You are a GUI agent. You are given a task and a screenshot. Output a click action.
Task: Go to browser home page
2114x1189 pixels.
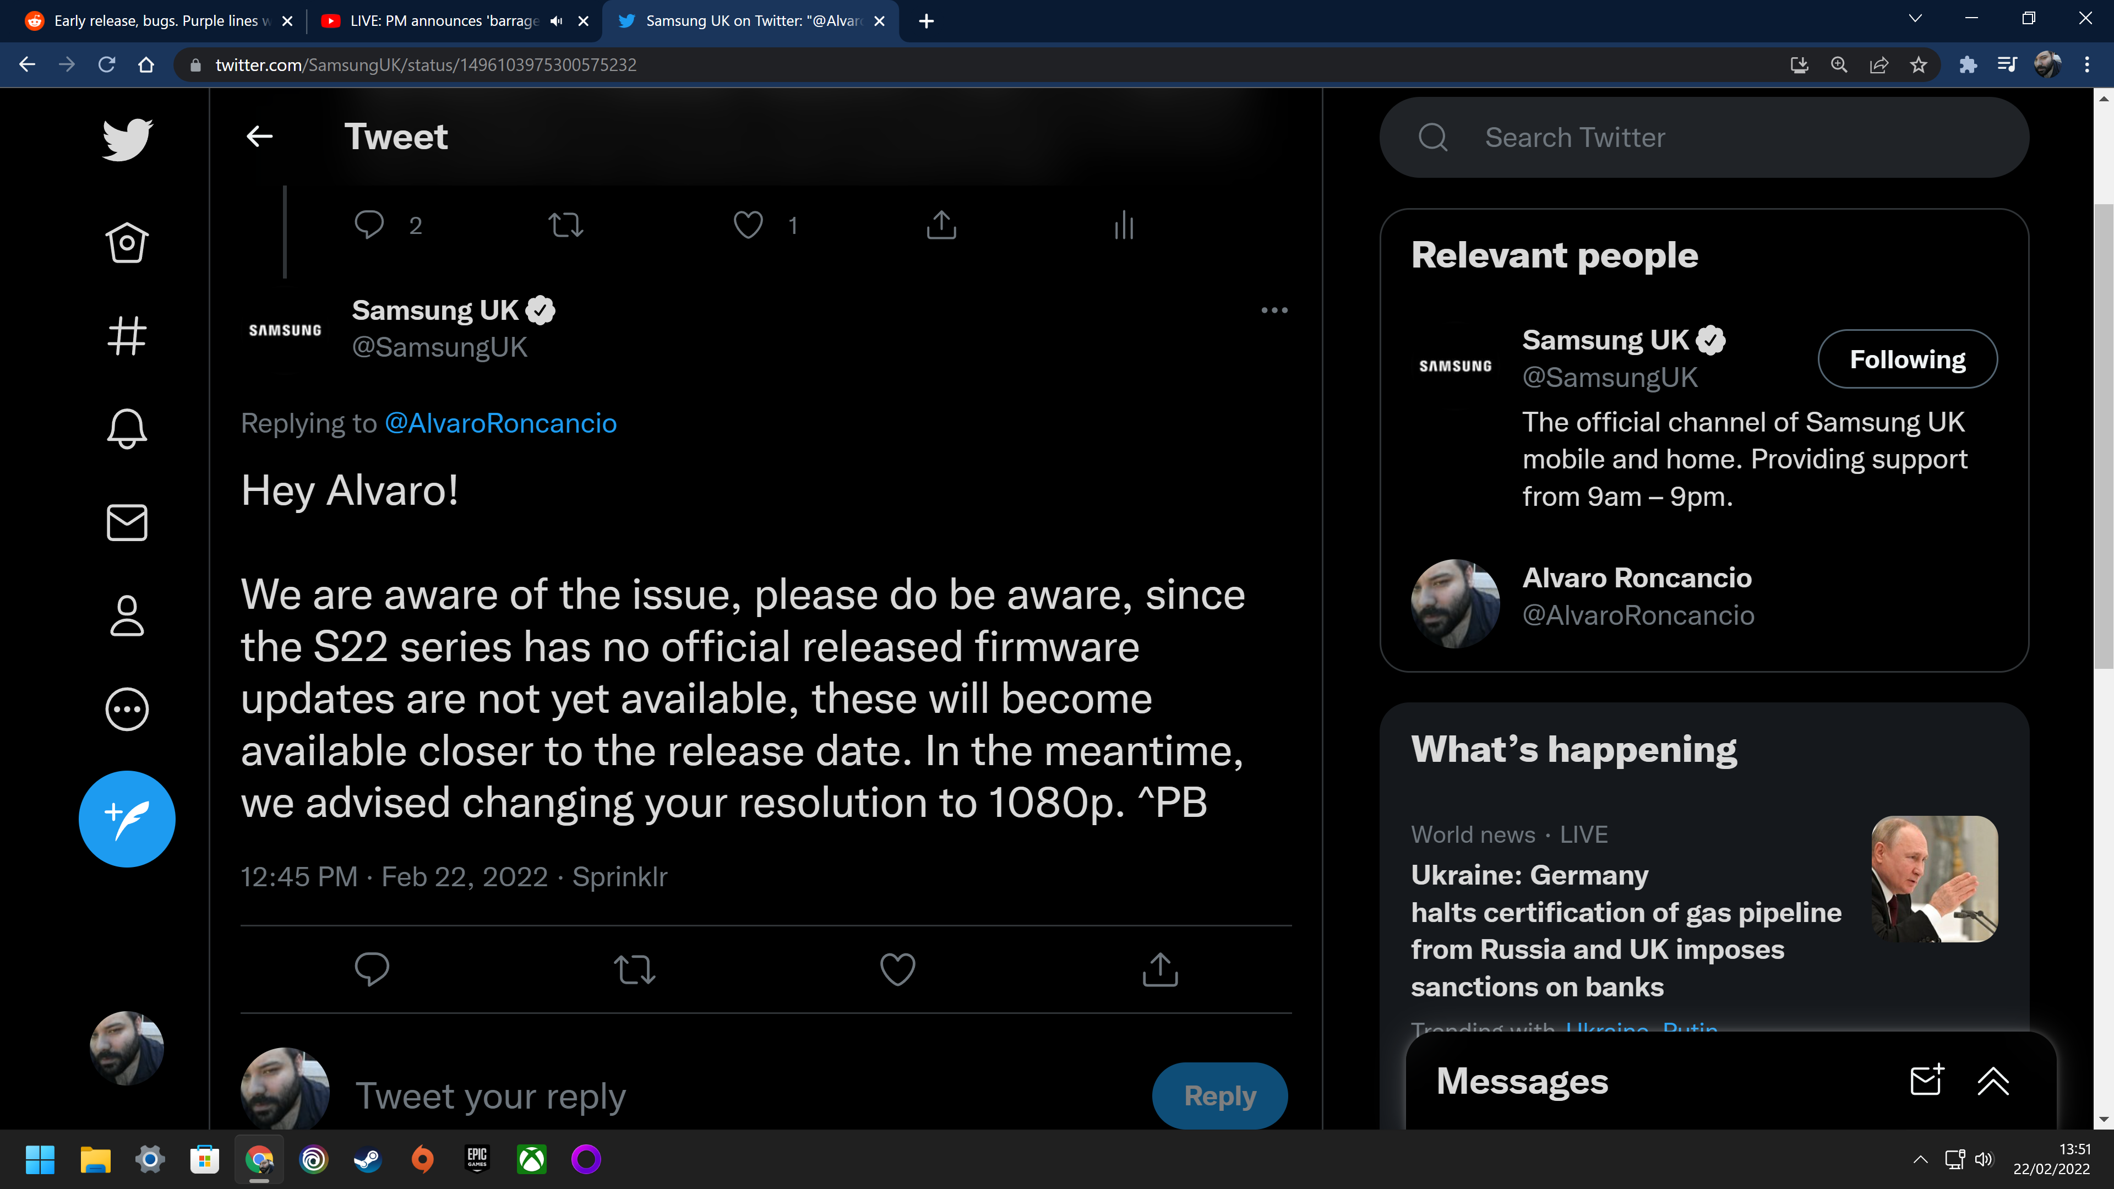point(146,64)
